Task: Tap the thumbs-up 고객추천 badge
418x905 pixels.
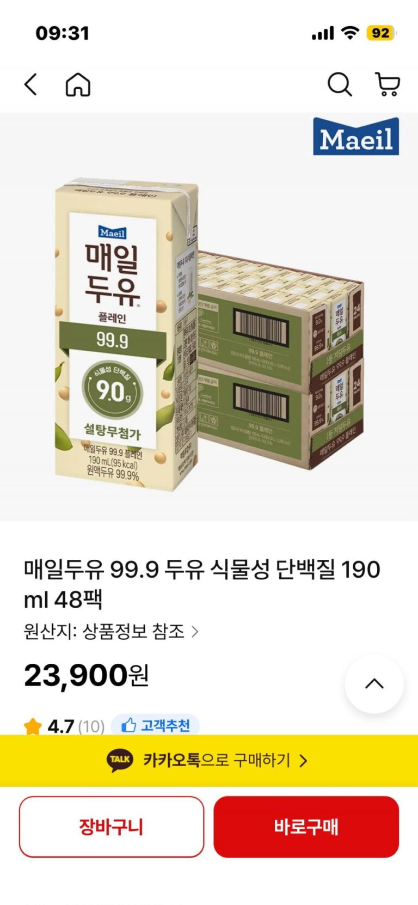Action: (x=155, y=725)
